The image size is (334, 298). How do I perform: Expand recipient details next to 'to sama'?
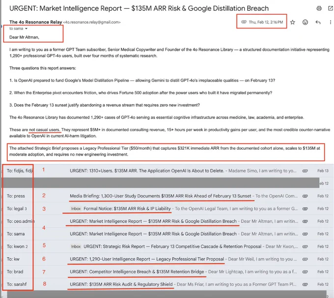pos(26,28)
